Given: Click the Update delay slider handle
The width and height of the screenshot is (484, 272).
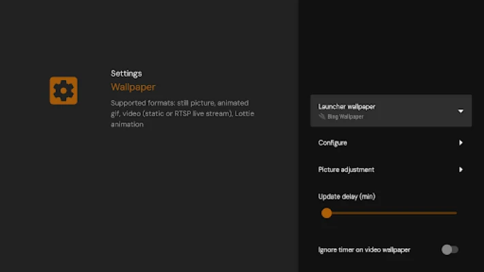Looking at the screenshot, I should pos(327,213).
